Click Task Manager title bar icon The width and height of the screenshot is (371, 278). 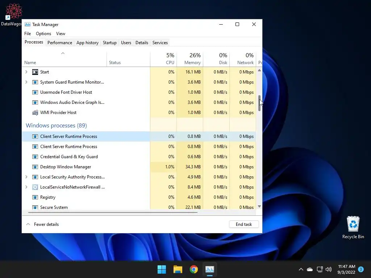tap(28, 24)
